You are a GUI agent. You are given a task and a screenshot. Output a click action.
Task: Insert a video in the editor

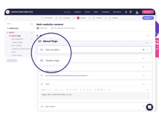tap(104, 90)
